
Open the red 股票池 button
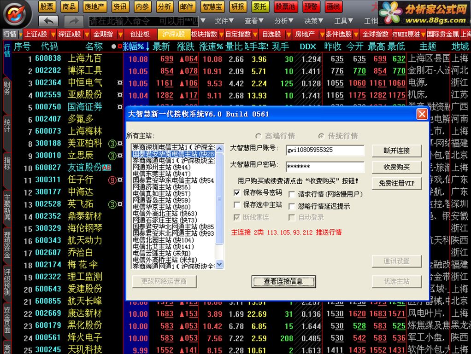tap(286, 6)
